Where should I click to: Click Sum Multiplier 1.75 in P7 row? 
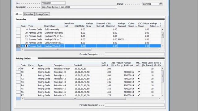point(106,95)
